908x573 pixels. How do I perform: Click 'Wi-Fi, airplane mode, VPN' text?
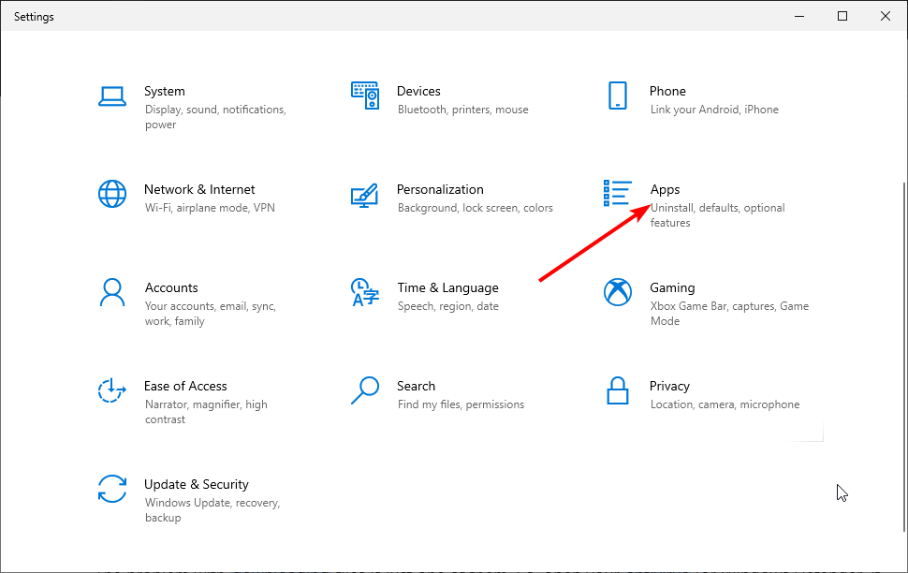click(211, 208)
